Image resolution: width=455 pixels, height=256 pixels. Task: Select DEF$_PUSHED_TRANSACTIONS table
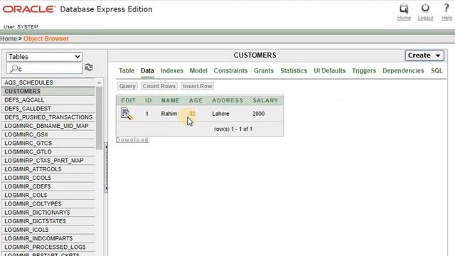[48, 117]
